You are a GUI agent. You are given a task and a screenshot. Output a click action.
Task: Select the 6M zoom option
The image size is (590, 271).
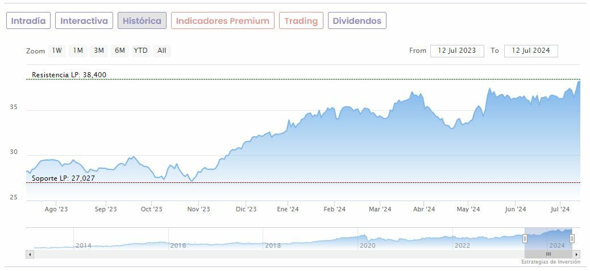[119, 51]
